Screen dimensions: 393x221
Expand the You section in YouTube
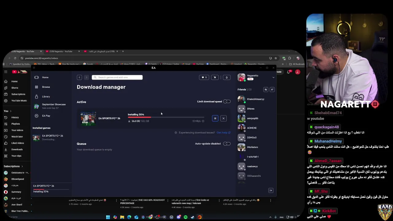click(8, 111)
